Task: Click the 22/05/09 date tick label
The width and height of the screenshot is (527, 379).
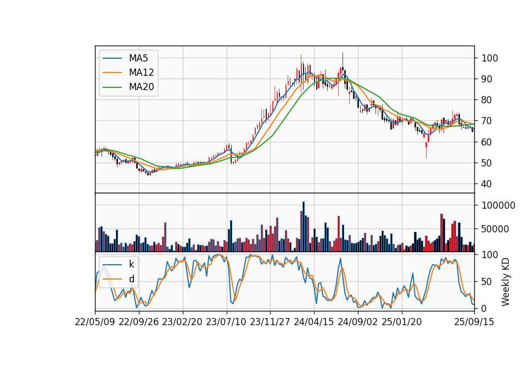Action: pyautogui.click(x=95, y=322)
